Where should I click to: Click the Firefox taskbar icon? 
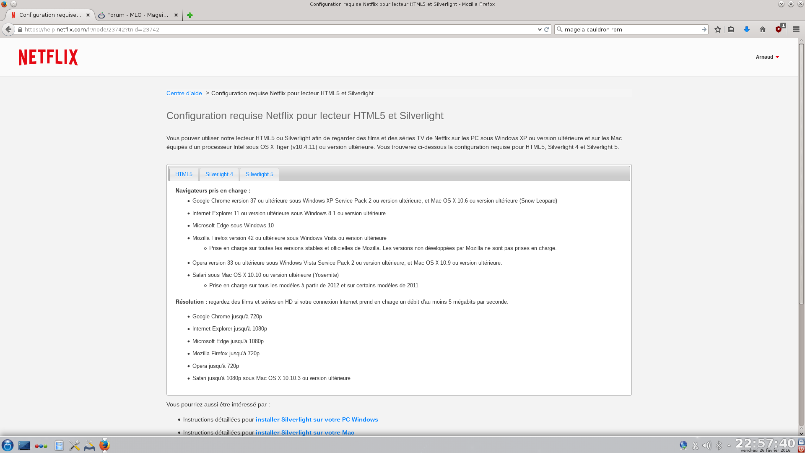coord(104,445)
